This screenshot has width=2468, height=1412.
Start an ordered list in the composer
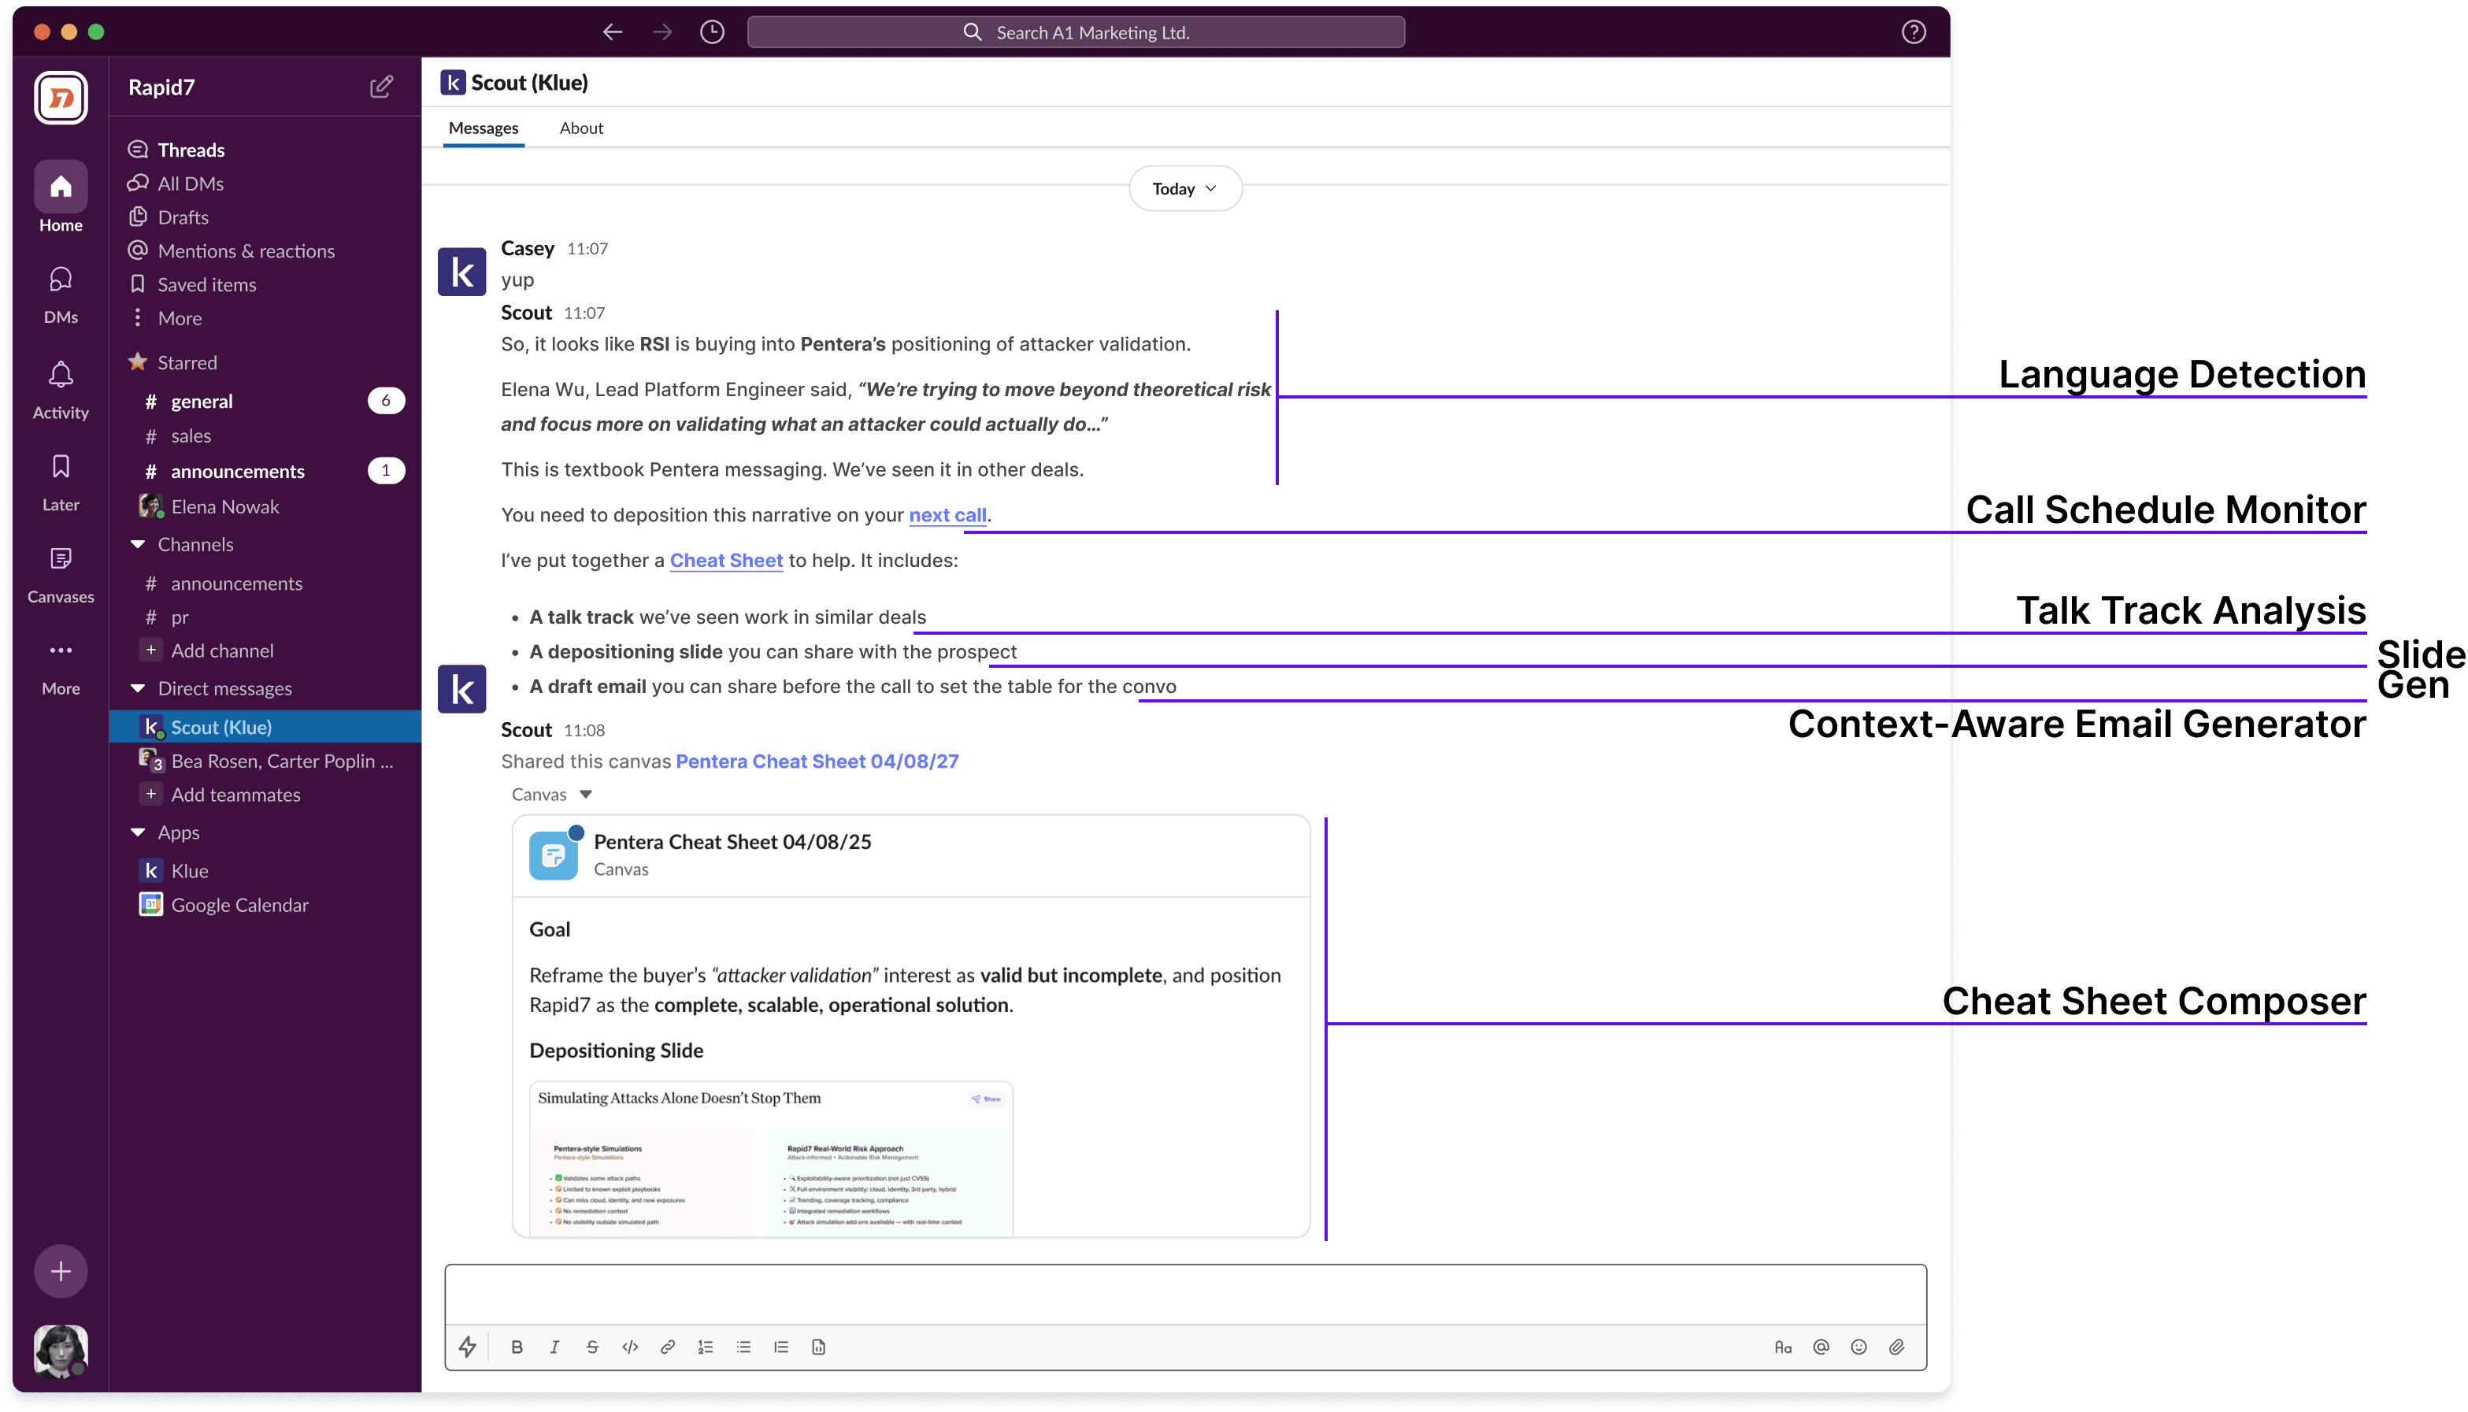coord(706,1347)
